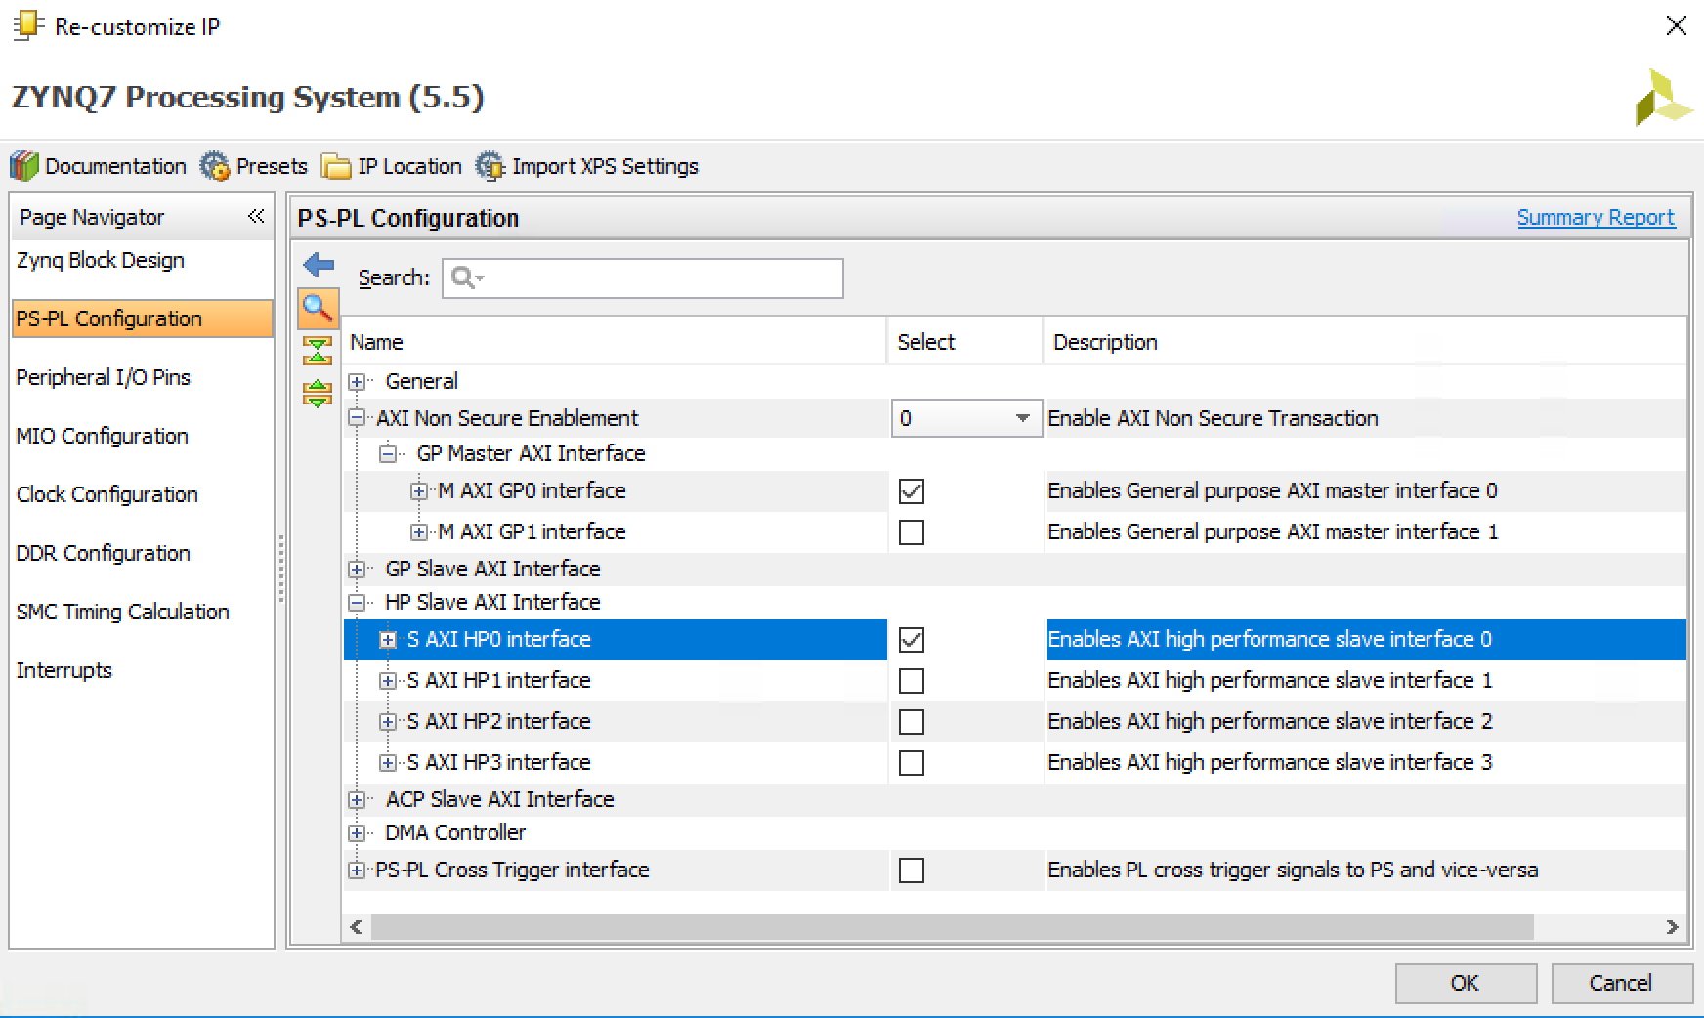The image size is (1704, 1018).
Task: Open the Documentation book icon
Action: 24,166
